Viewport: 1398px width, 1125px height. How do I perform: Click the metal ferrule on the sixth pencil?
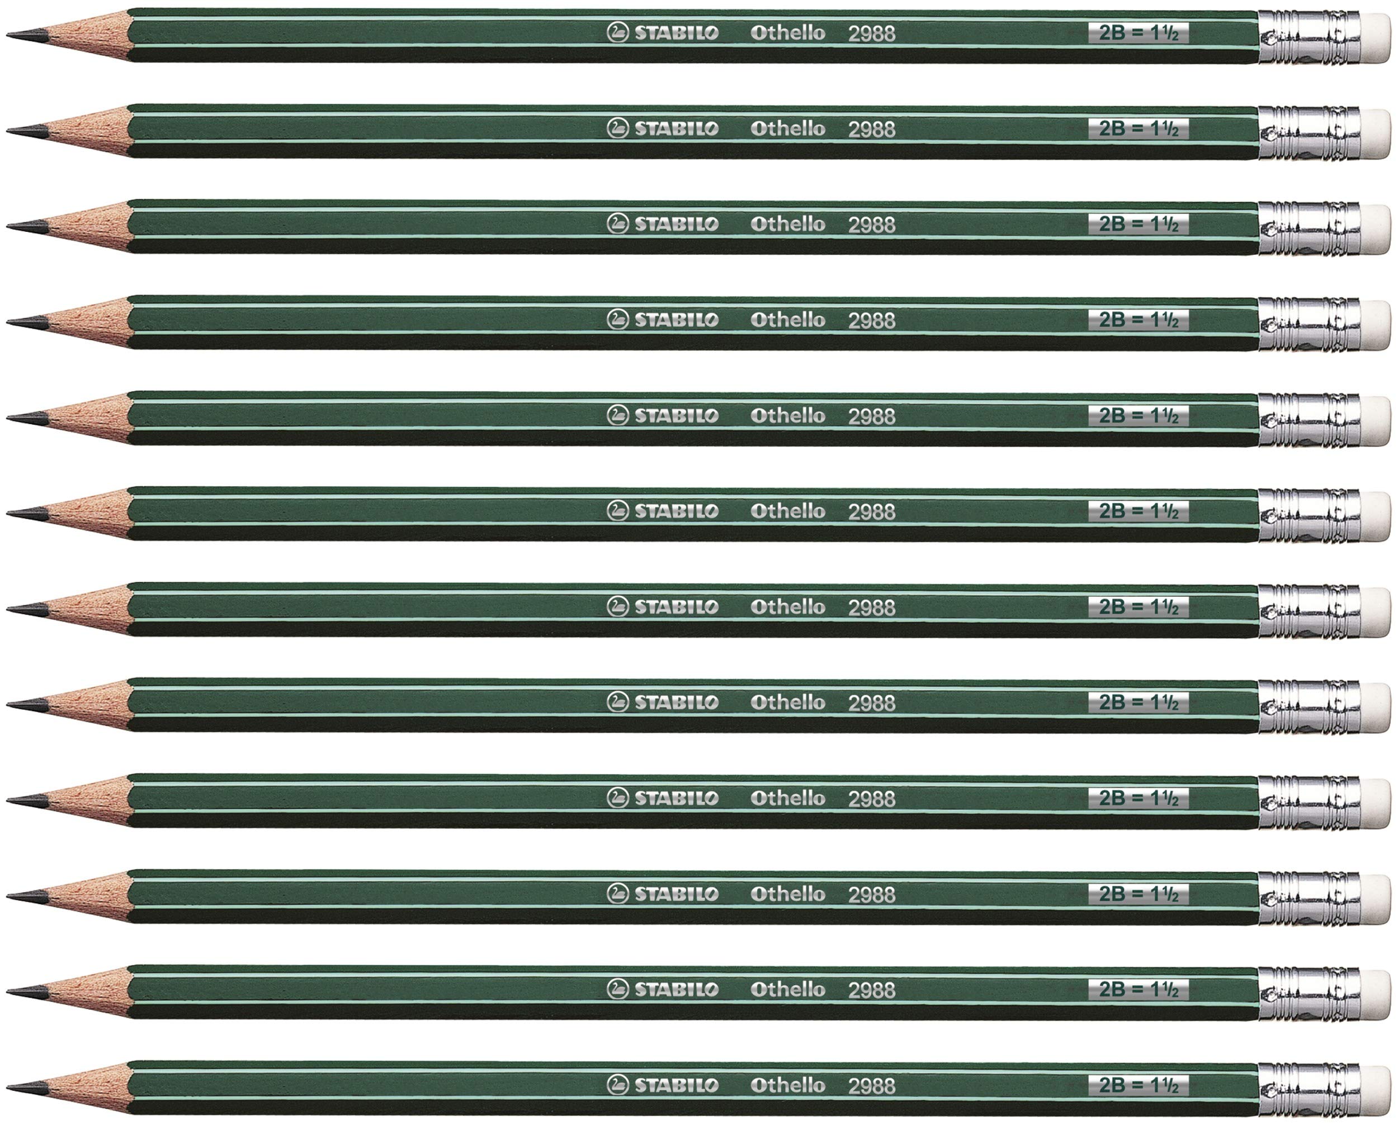pos(1309,516)
